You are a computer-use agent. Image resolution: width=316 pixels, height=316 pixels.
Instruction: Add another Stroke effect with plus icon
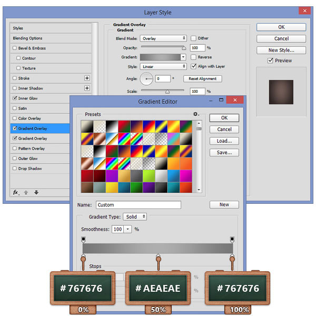pos(87,78)
